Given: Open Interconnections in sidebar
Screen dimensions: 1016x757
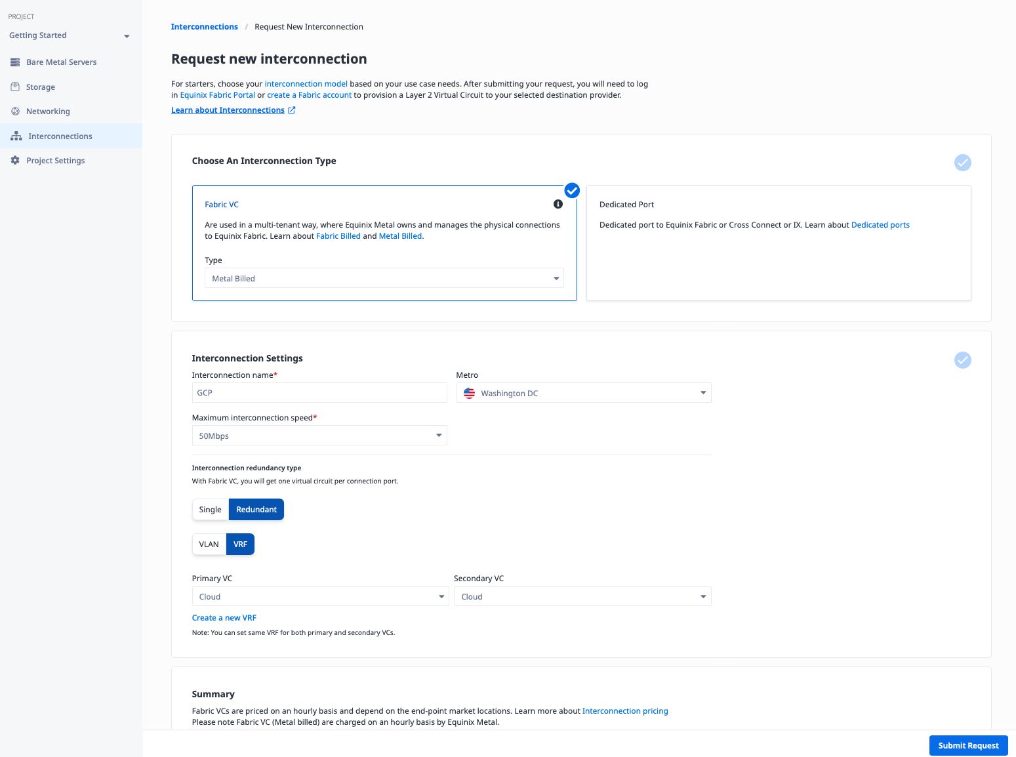Looking at the screenshot, I should click(71, 136).
